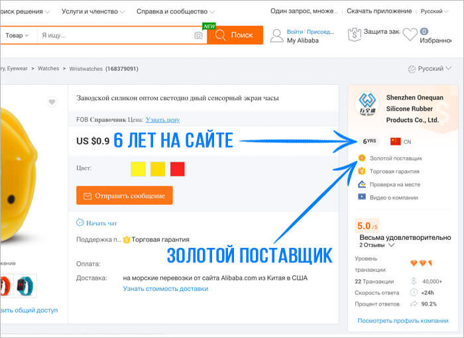This screenshot has width=464, height=338.
Task: Click Посмотреть профиль компании link
Action: 403,321
